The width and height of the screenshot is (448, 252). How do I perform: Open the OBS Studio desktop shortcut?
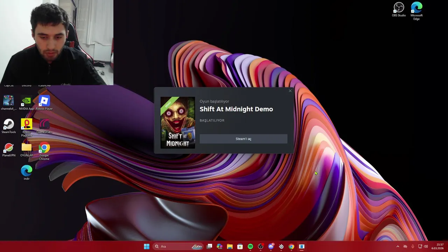click(399, 9)
